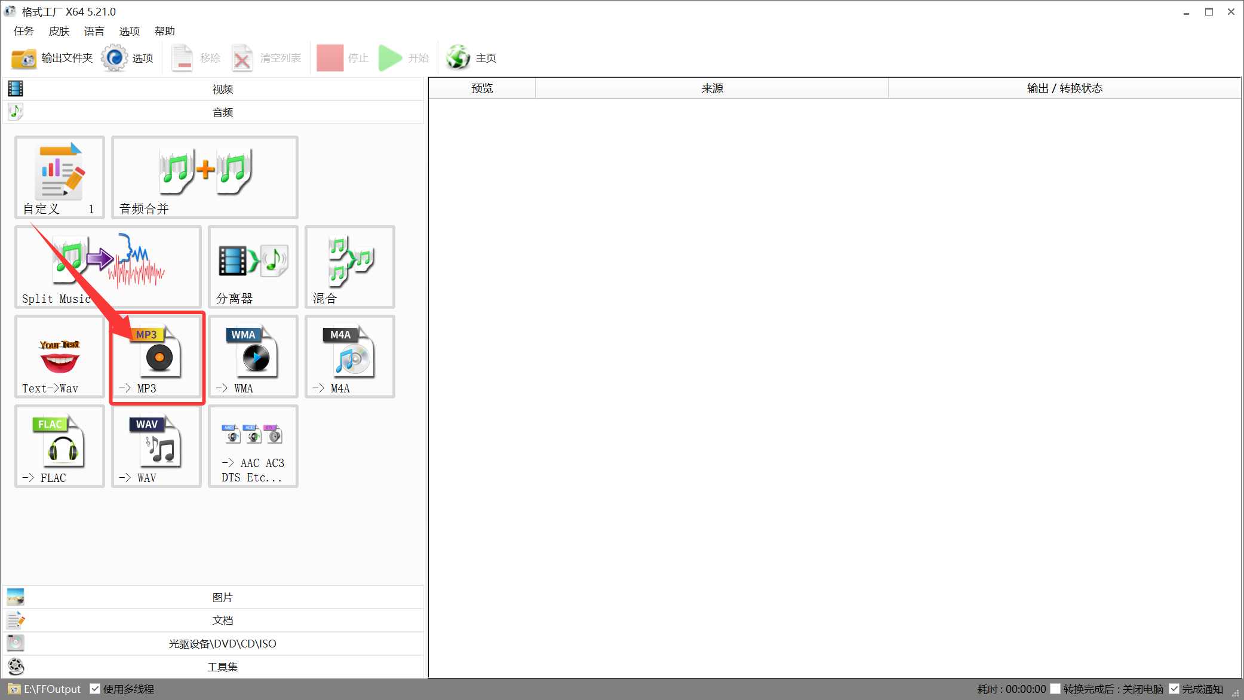
Task: Toggle the 使用多线程 checkbox
Action: (95, 689)
